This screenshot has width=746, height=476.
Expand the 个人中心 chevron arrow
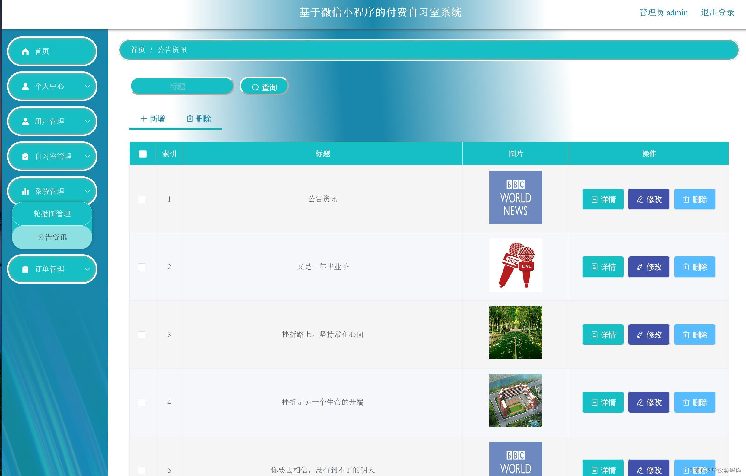click(87, 86)
